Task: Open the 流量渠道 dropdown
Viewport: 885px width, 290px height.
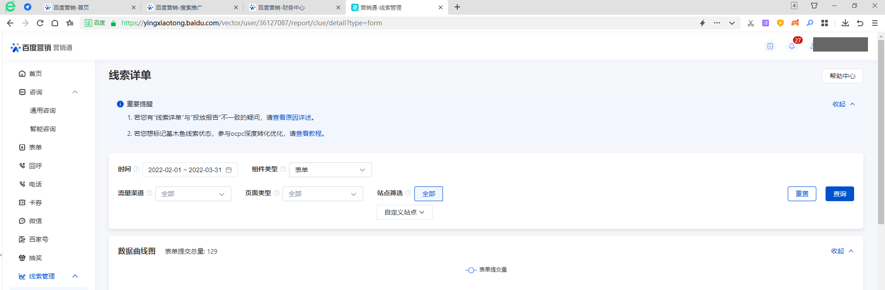Action: coord(193,194)
